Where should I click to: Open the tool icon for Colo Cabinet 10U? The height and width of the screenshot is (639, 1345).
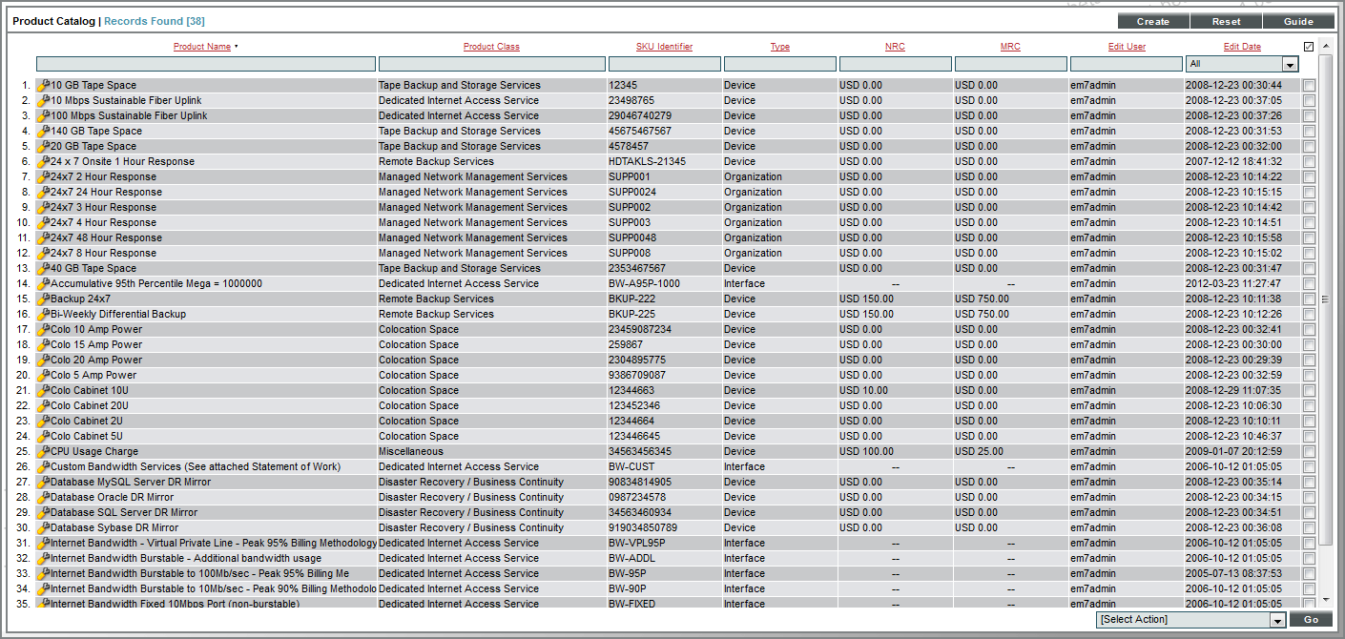click(x=42, y=390)
